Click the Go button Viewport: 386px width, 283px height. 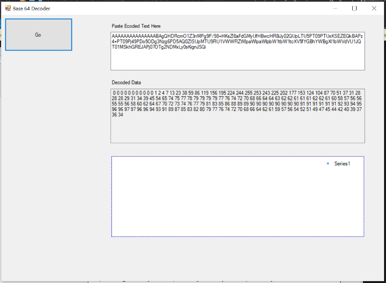pos(39,35)
